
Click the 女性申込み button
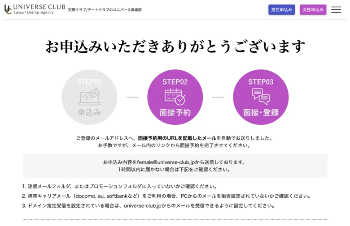313,10
